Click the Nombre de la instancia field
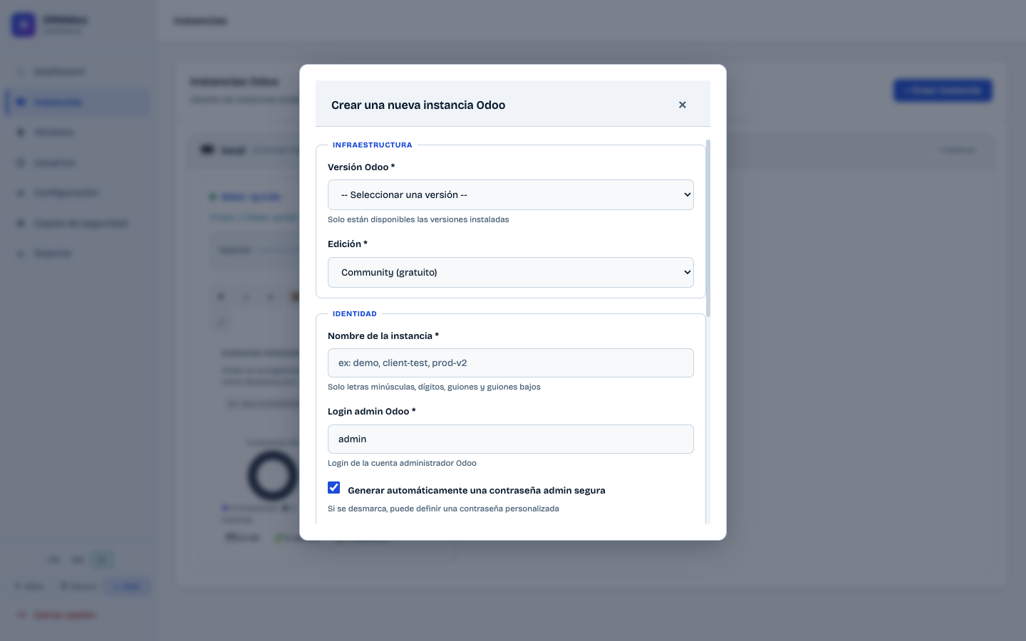Screen dimensions: 1026x641 click(x=510, y=363)
